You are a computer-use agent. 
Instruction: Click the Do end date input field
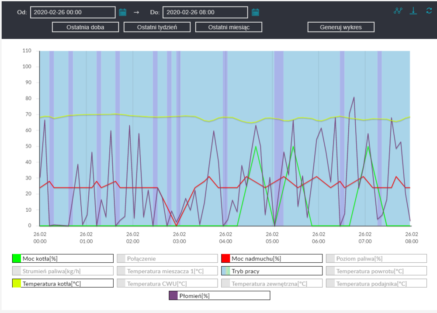pyautogui.click(x=205, y=12)
